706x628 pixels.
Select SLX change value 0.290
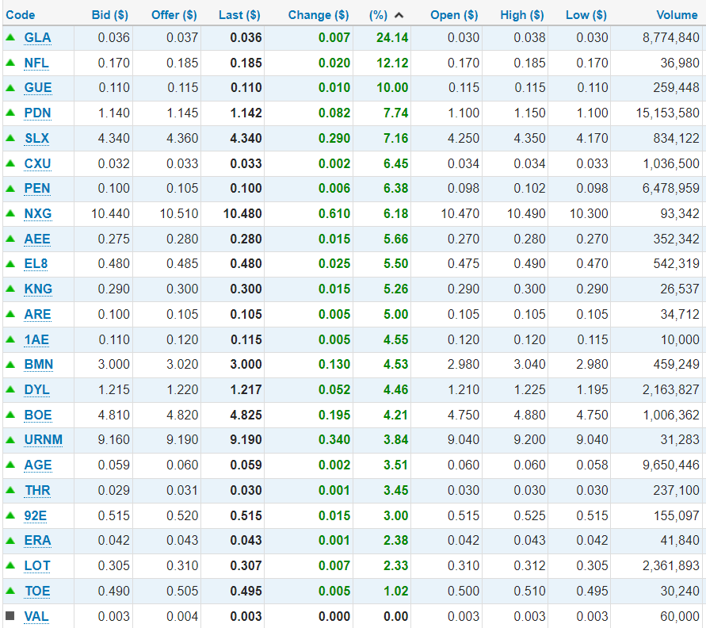(x=334, y=138)
